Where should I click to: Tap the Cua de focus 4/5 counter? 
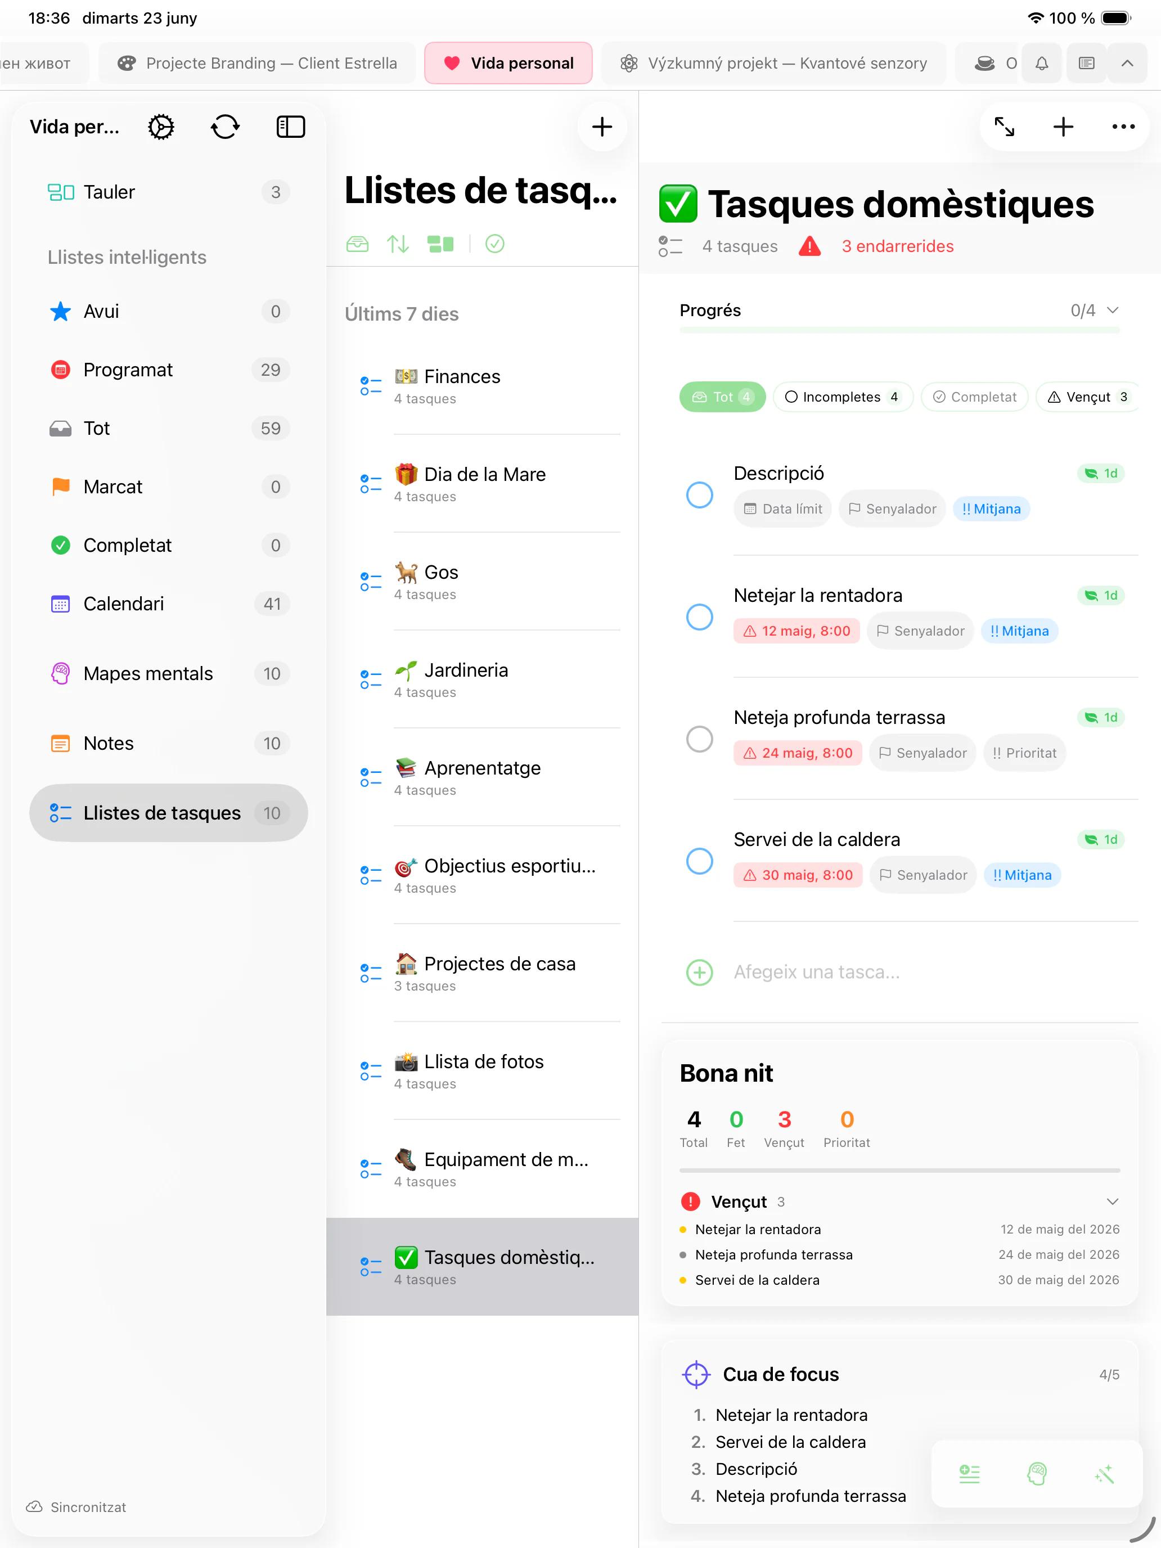coord(1109,1374)
